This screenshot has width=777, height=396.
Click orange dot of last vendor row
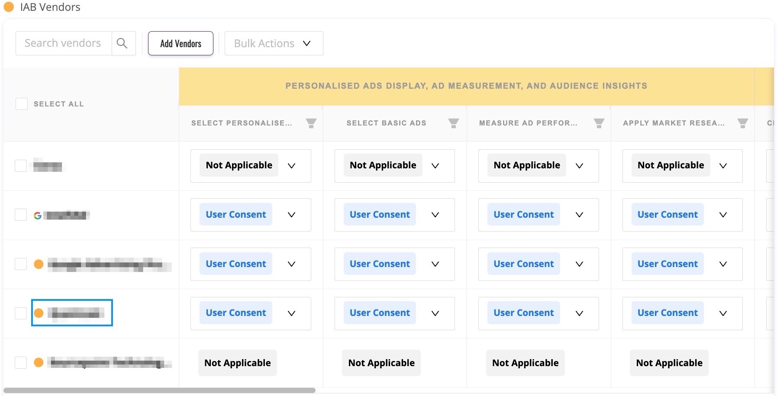pos(39,362)
